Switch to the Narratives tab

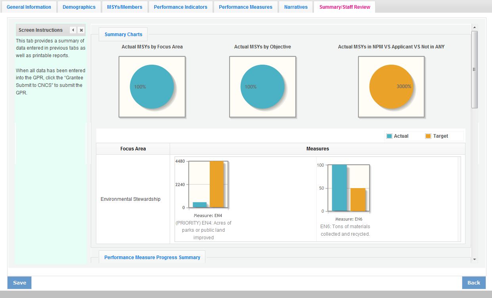pyautogui.click(x=296, y=7)
